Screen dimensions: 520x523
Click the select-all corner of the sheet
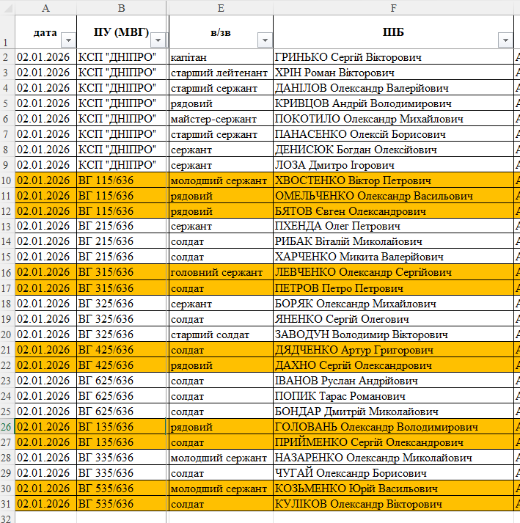coord(7,7)
